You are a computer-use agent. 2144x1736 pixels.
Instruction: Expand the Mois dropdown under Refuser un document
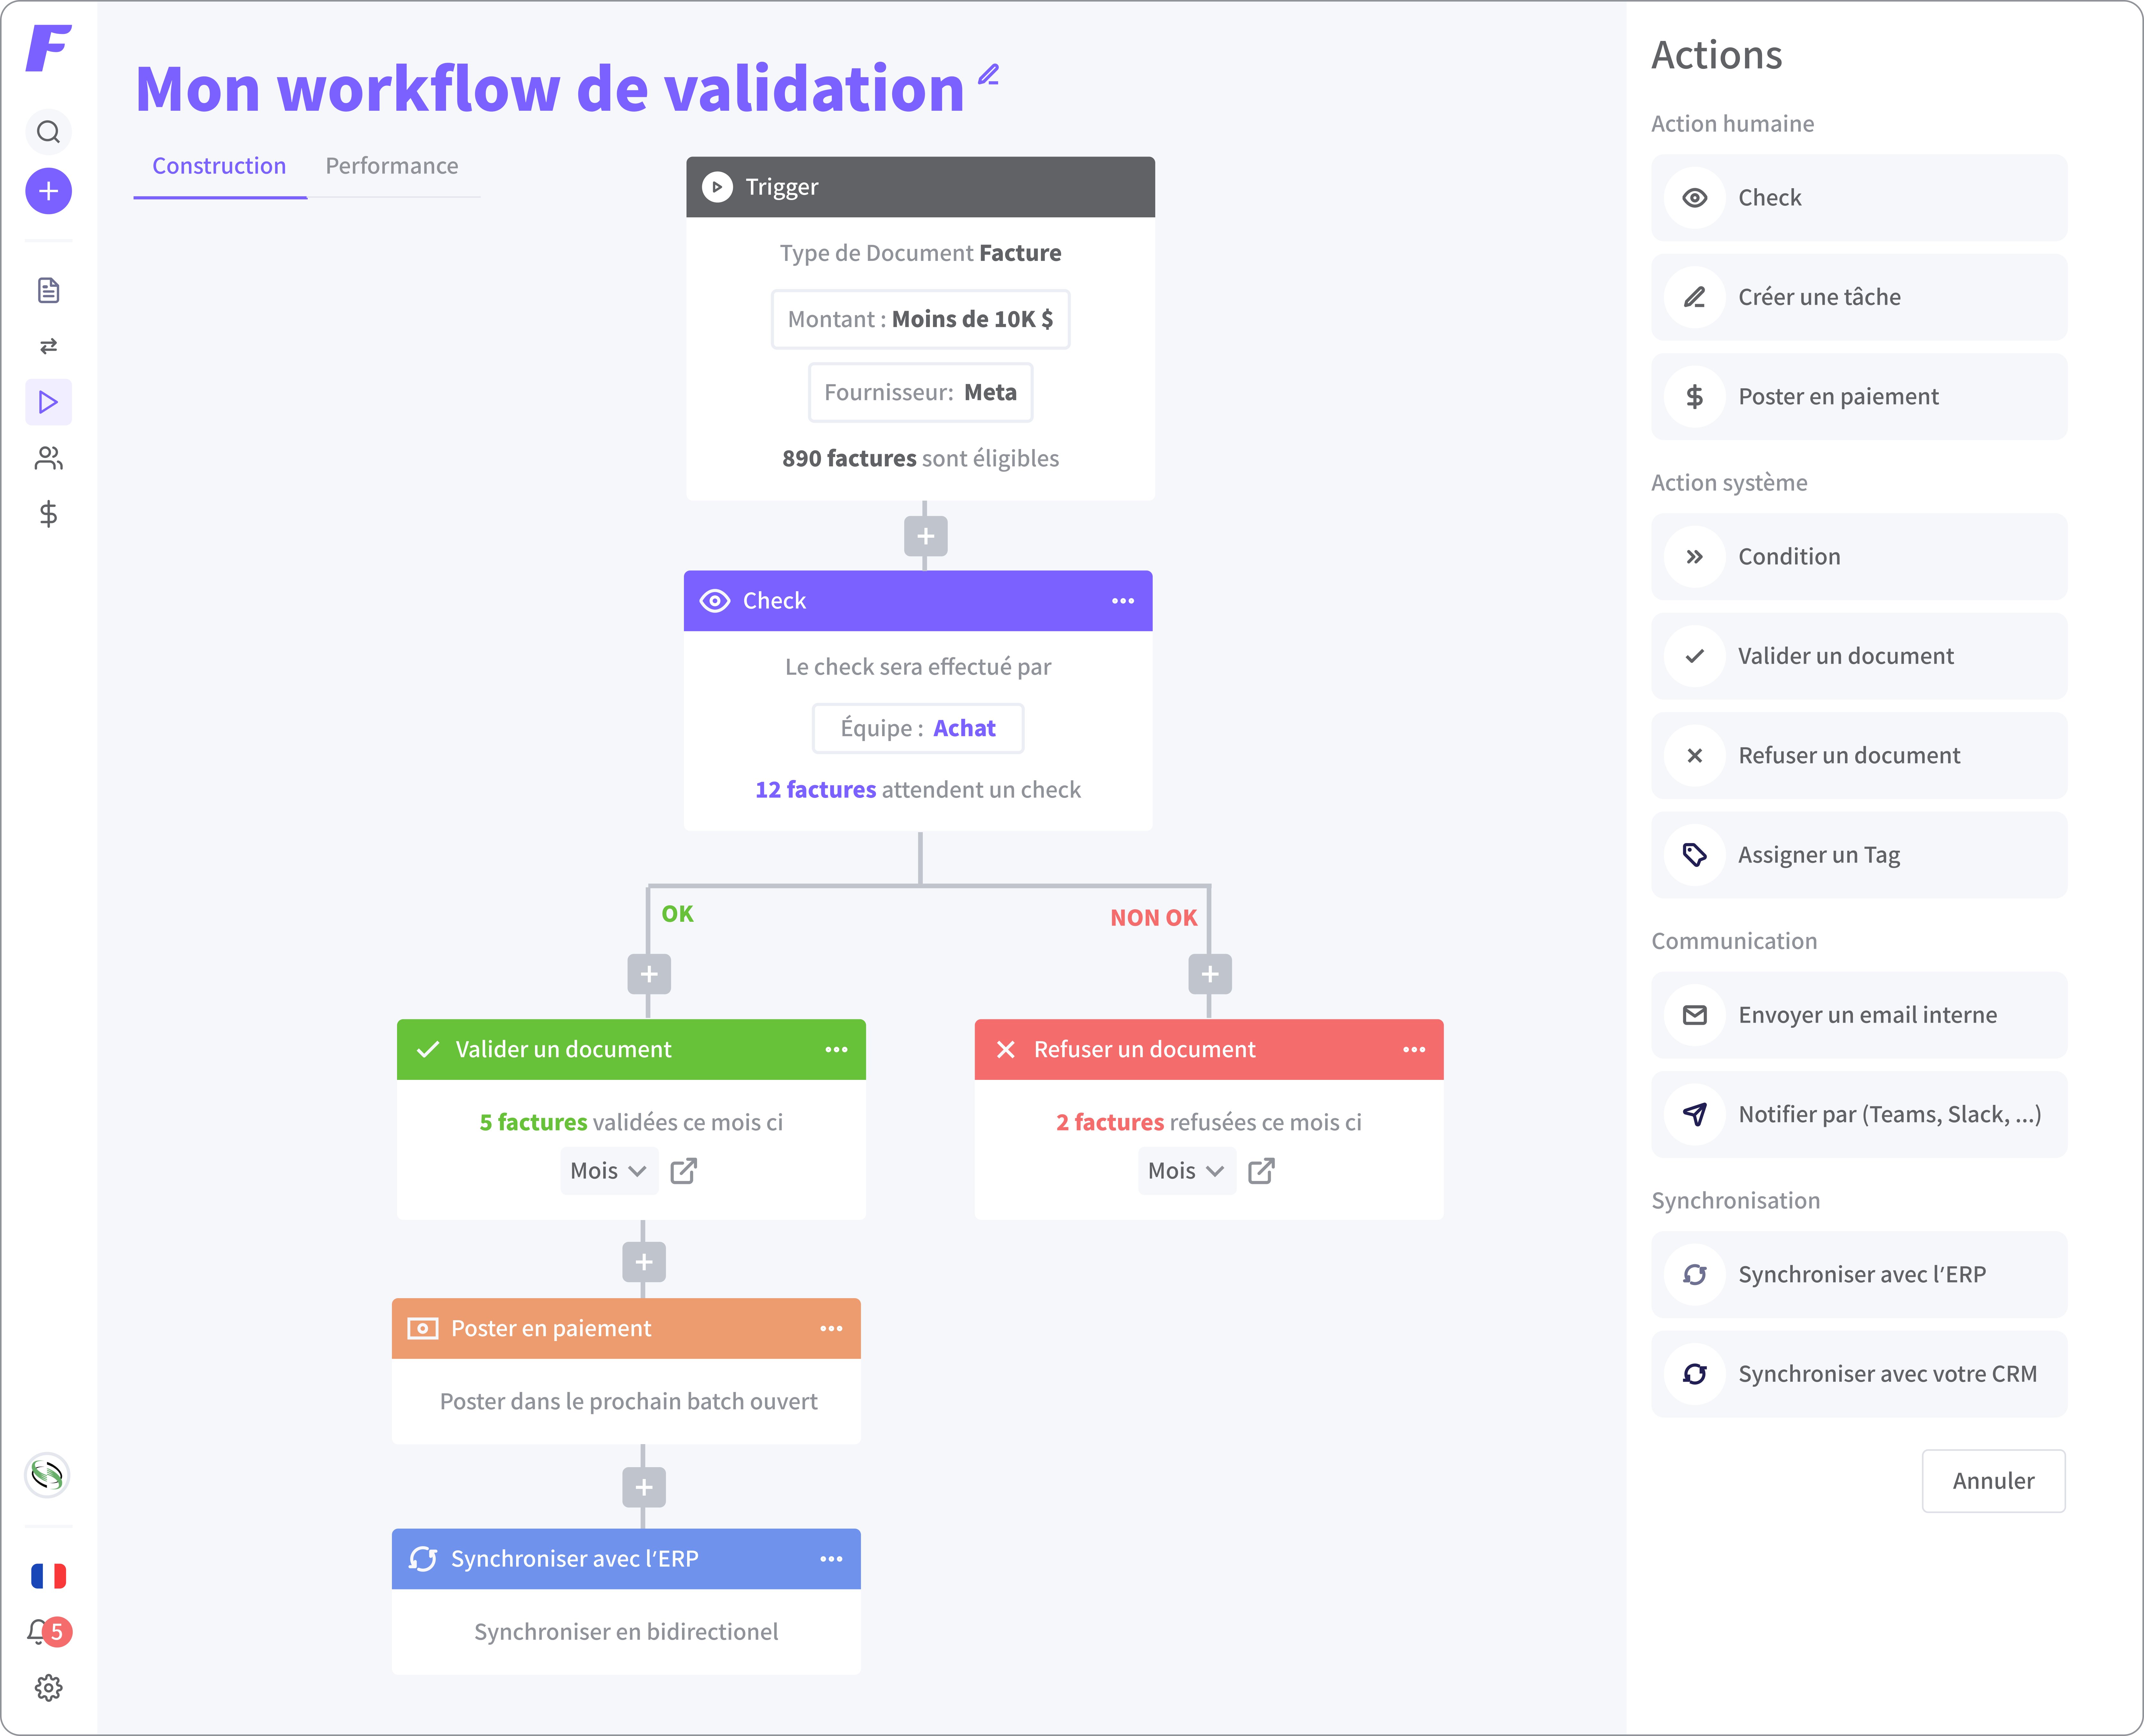tap(1186, 1171)
